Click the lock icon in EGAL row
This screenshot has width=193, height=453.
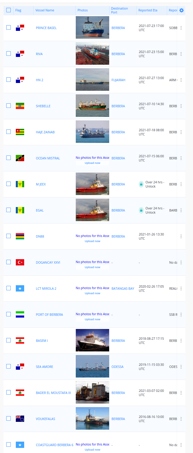pos(141,210)
